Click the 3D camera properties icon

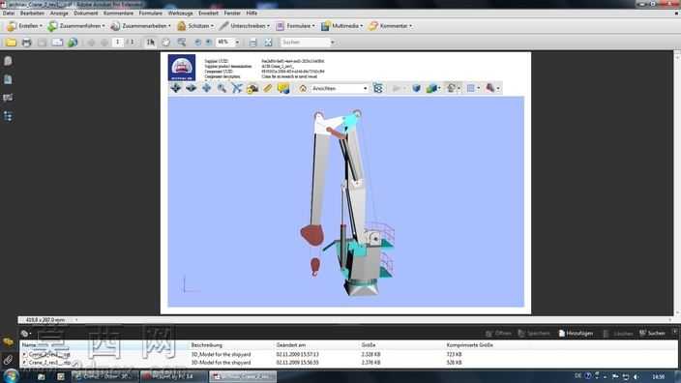pyautogui.click(x=252, y=89)
